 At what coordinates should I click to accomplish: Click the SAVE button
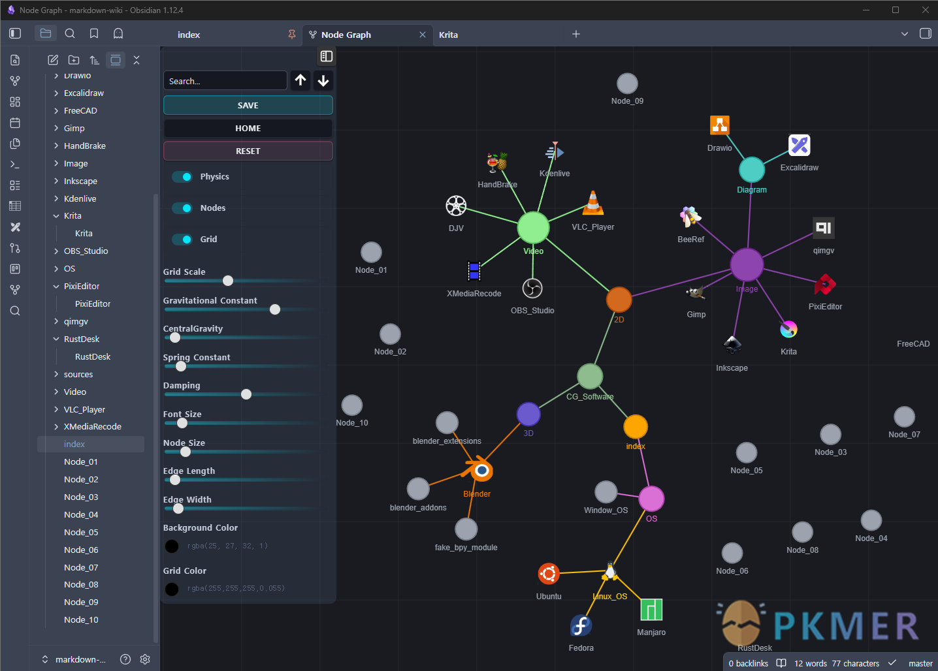point(248,105)
